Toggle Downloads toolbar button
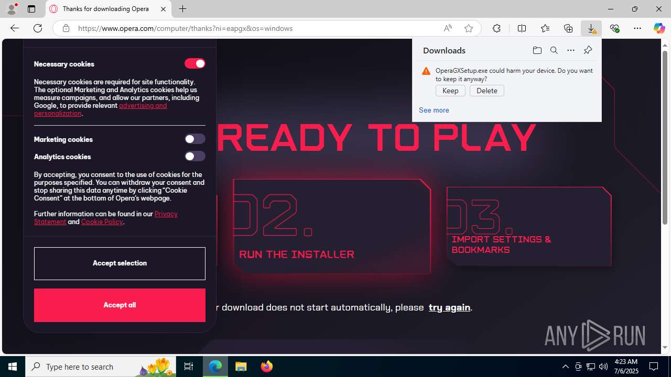The width and height of the screenshot is (671, 377). pyautogui.click(x=591, y=28)
